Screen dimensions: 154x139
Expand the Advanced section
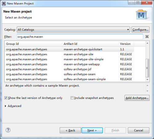click(x=6, y=106)
